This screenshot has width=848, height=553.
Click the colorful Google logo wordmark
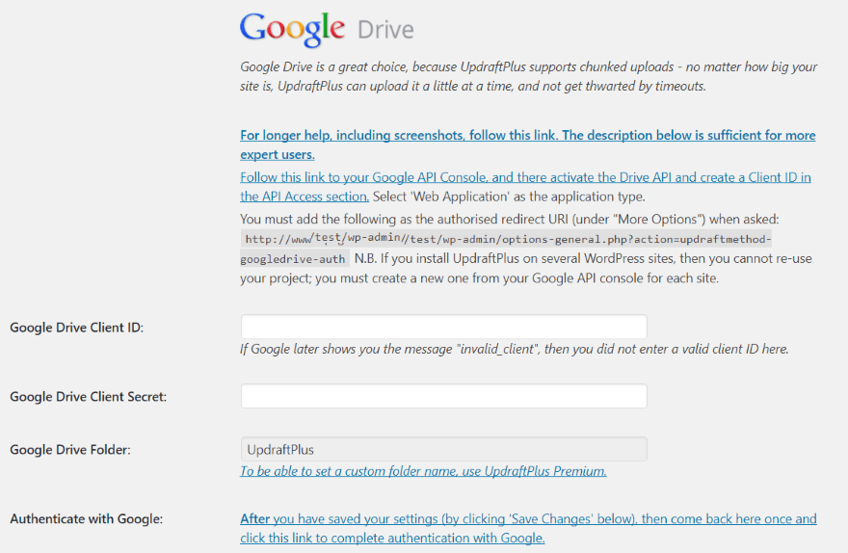292,27
